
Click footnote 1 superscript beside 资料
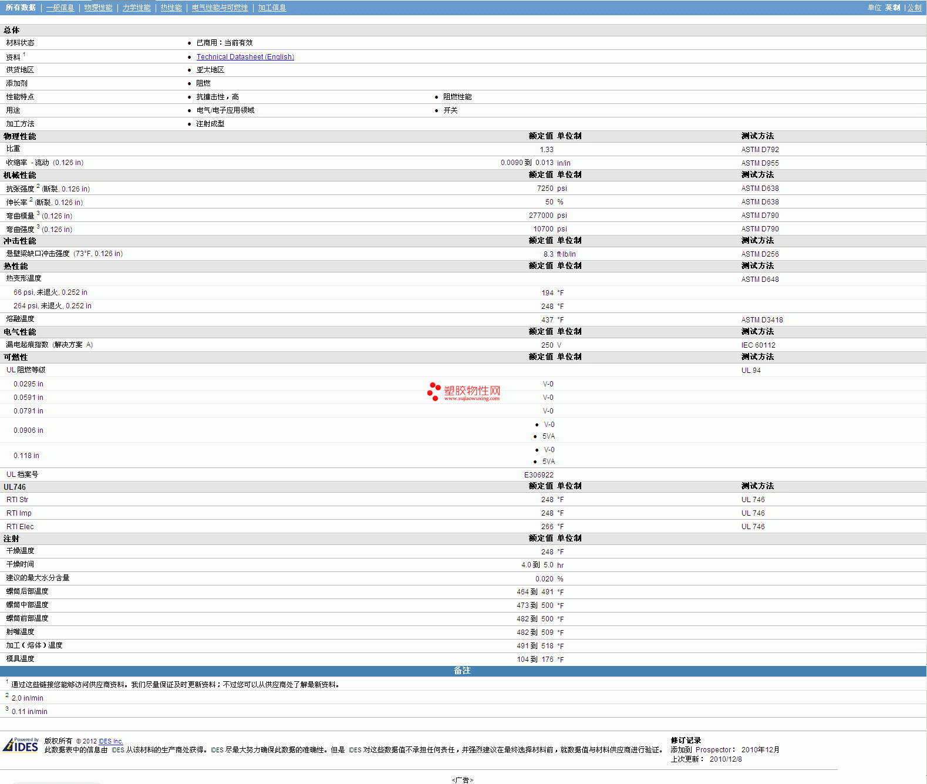coord(24,55)
